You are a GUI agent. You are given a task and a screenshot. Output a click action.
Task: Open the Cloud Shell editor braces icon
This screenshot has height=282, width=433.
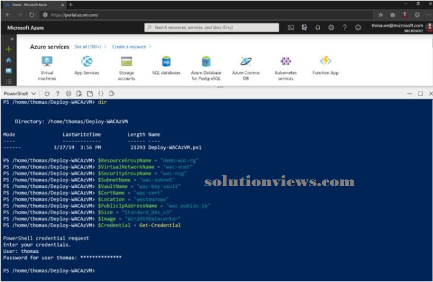(x=101, y=94)
